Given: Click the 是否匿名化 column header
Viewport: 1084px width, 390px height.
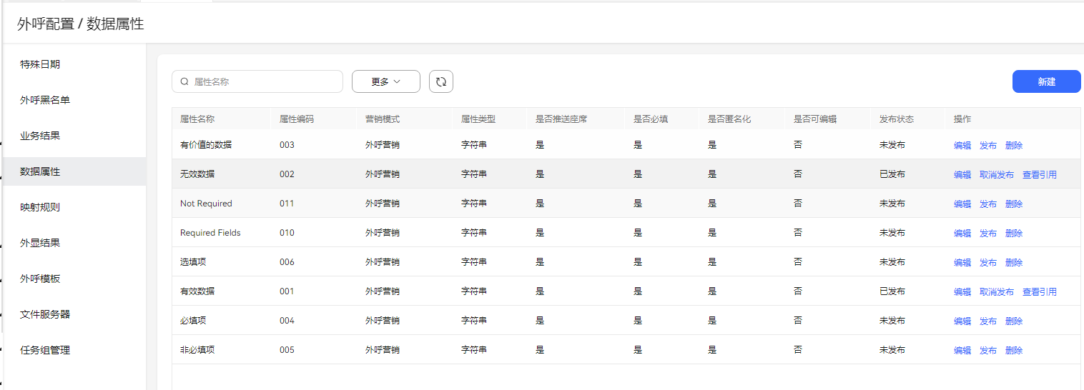Looking at the screenshot, I should click(x=729, y=119).
